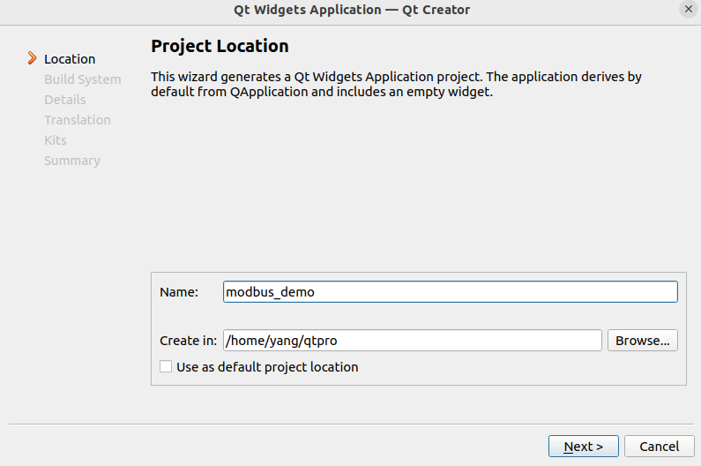Go to the Build System step
701x466 pixels.
pos(82,79)
